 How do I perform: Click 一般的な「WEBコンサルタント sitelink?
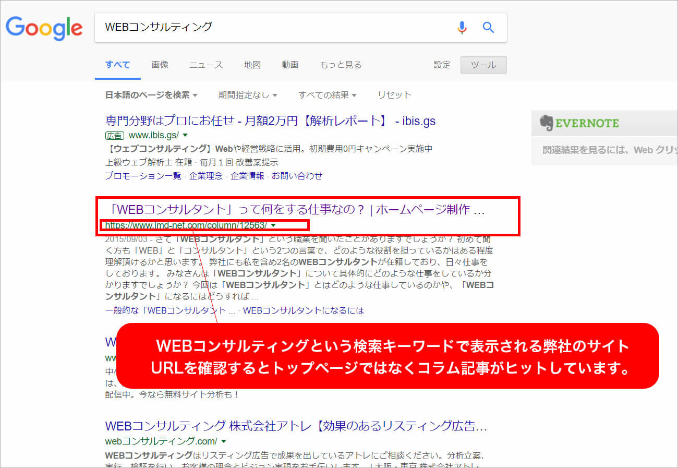pos(170,310)
